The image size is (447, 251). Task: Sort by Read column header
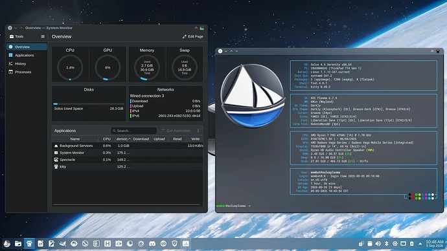(177, 139)
